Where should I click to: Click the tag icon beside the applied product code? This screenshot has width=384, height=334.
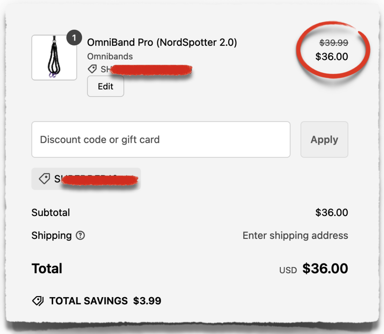[92, 69]
